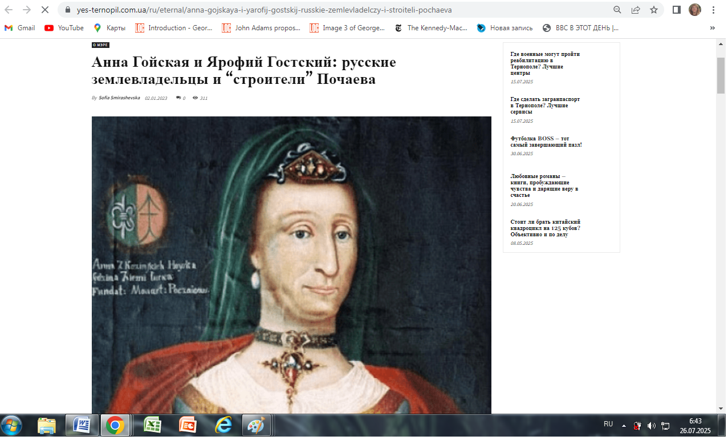Bookmark this page with the star

pyautogui.click(x=654, y=10)
